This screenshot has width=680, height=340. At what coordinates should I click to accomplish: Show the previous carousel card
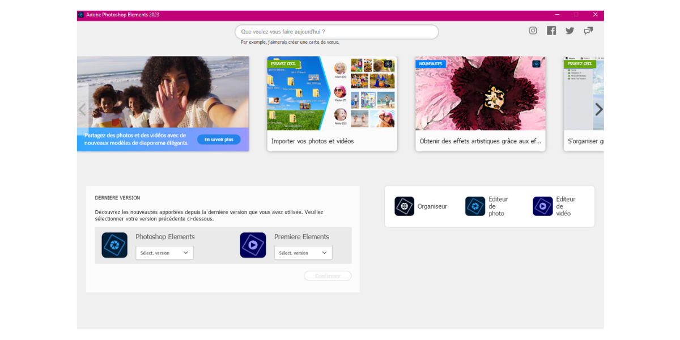(x=82, y=109)
